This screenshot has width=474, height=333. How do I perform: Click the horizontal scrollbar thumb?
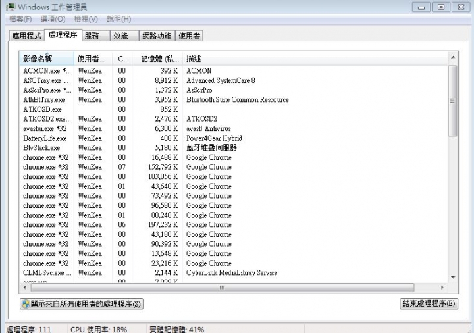[223, 288]
